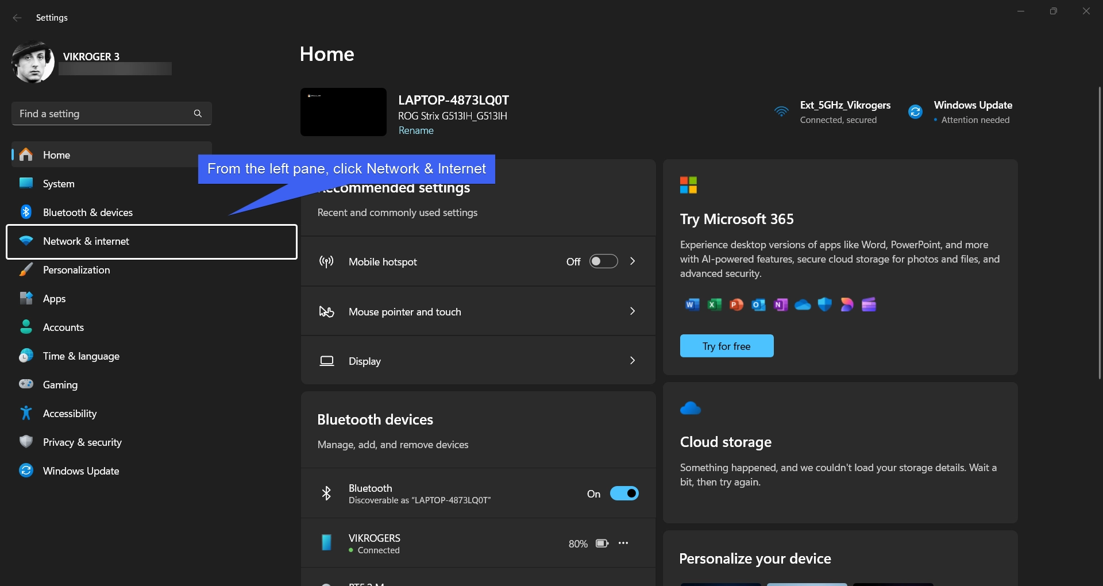Open more options for the VIKROGERS device
Image resolution: width=1103 pixels, height=586 pixels.
point(623,543)
